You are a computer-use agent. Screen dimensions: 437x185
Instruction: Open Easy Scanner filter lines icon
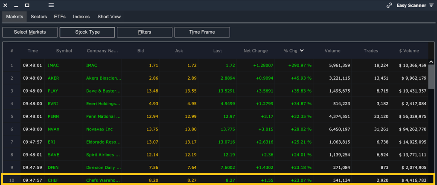431,5
